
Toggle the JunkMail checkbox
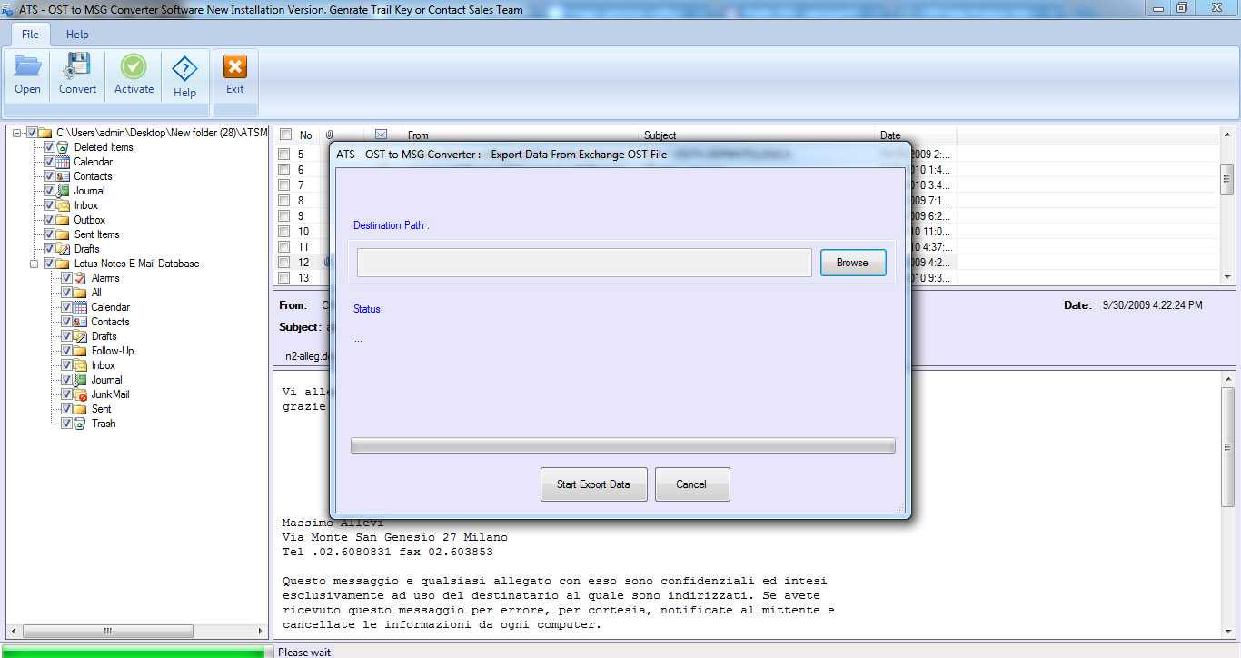point(66,394)
